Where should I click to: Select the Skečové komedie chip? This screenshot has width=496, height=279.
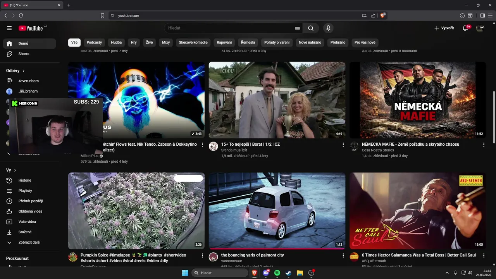(x=193, y=42)
